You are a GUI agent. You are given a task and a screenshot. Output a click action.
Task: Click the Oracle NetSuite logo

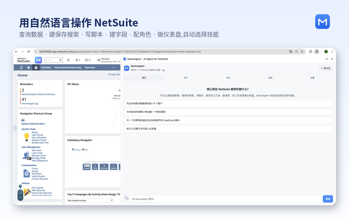(x=23, y=60)
